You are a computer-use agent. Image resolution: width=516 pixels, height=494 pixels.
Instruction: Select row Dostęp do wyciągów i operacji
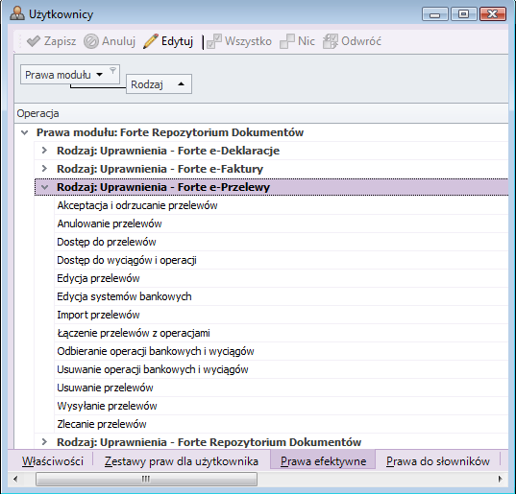tap(282, 260)
